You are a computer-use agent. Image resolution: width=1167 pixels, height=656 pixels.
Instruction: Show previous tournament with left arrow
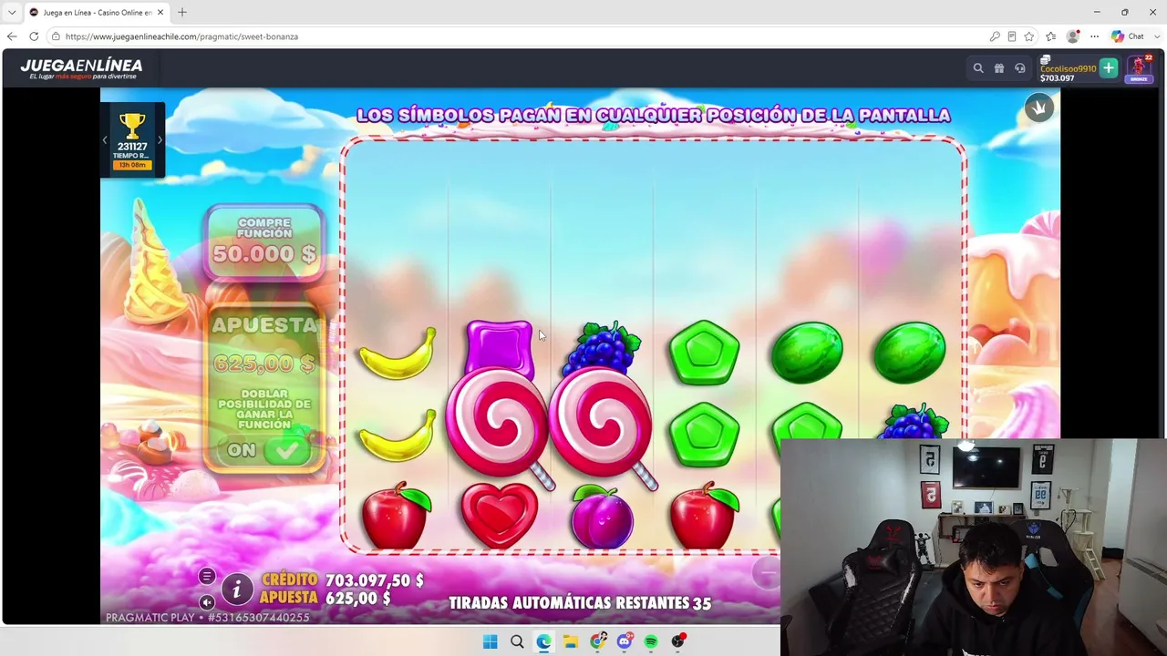point(105,140)
